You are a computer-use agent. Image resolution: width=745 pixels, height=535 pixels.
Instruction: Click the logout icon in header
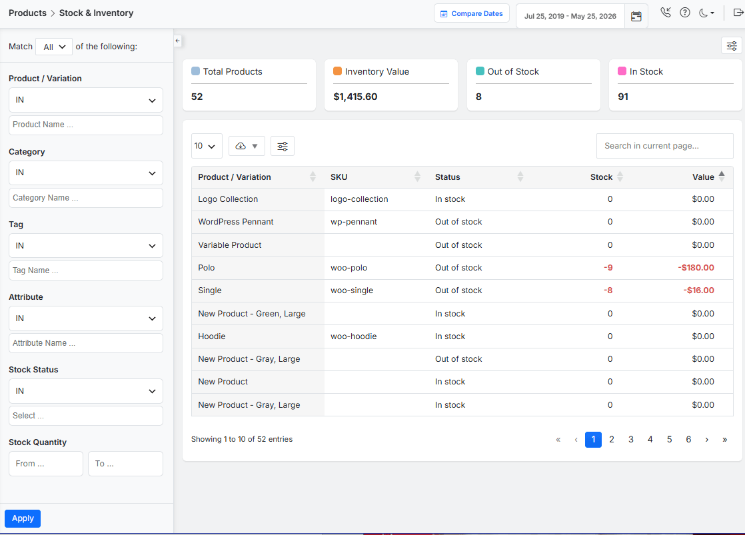(x=738, y=13)
